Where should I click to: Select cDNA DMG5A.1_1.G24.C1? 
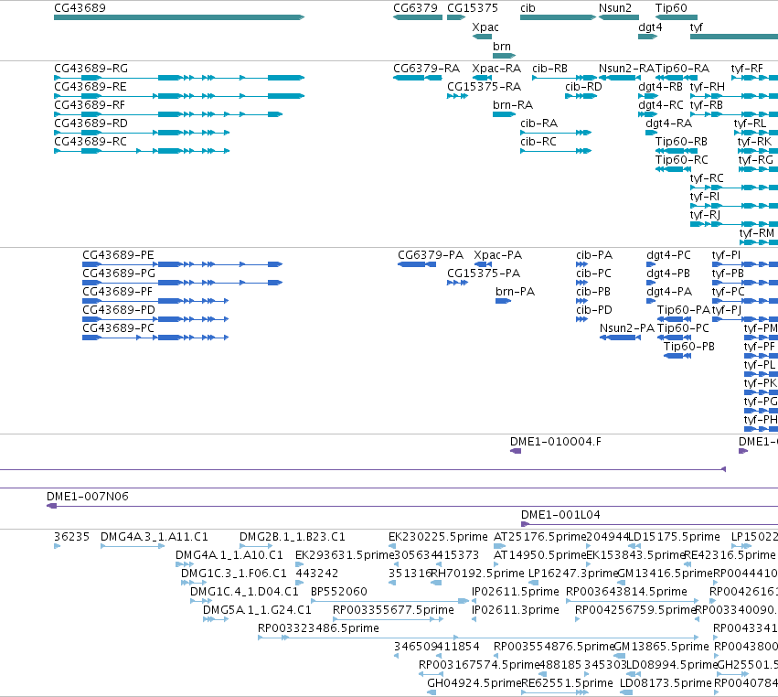216,619
